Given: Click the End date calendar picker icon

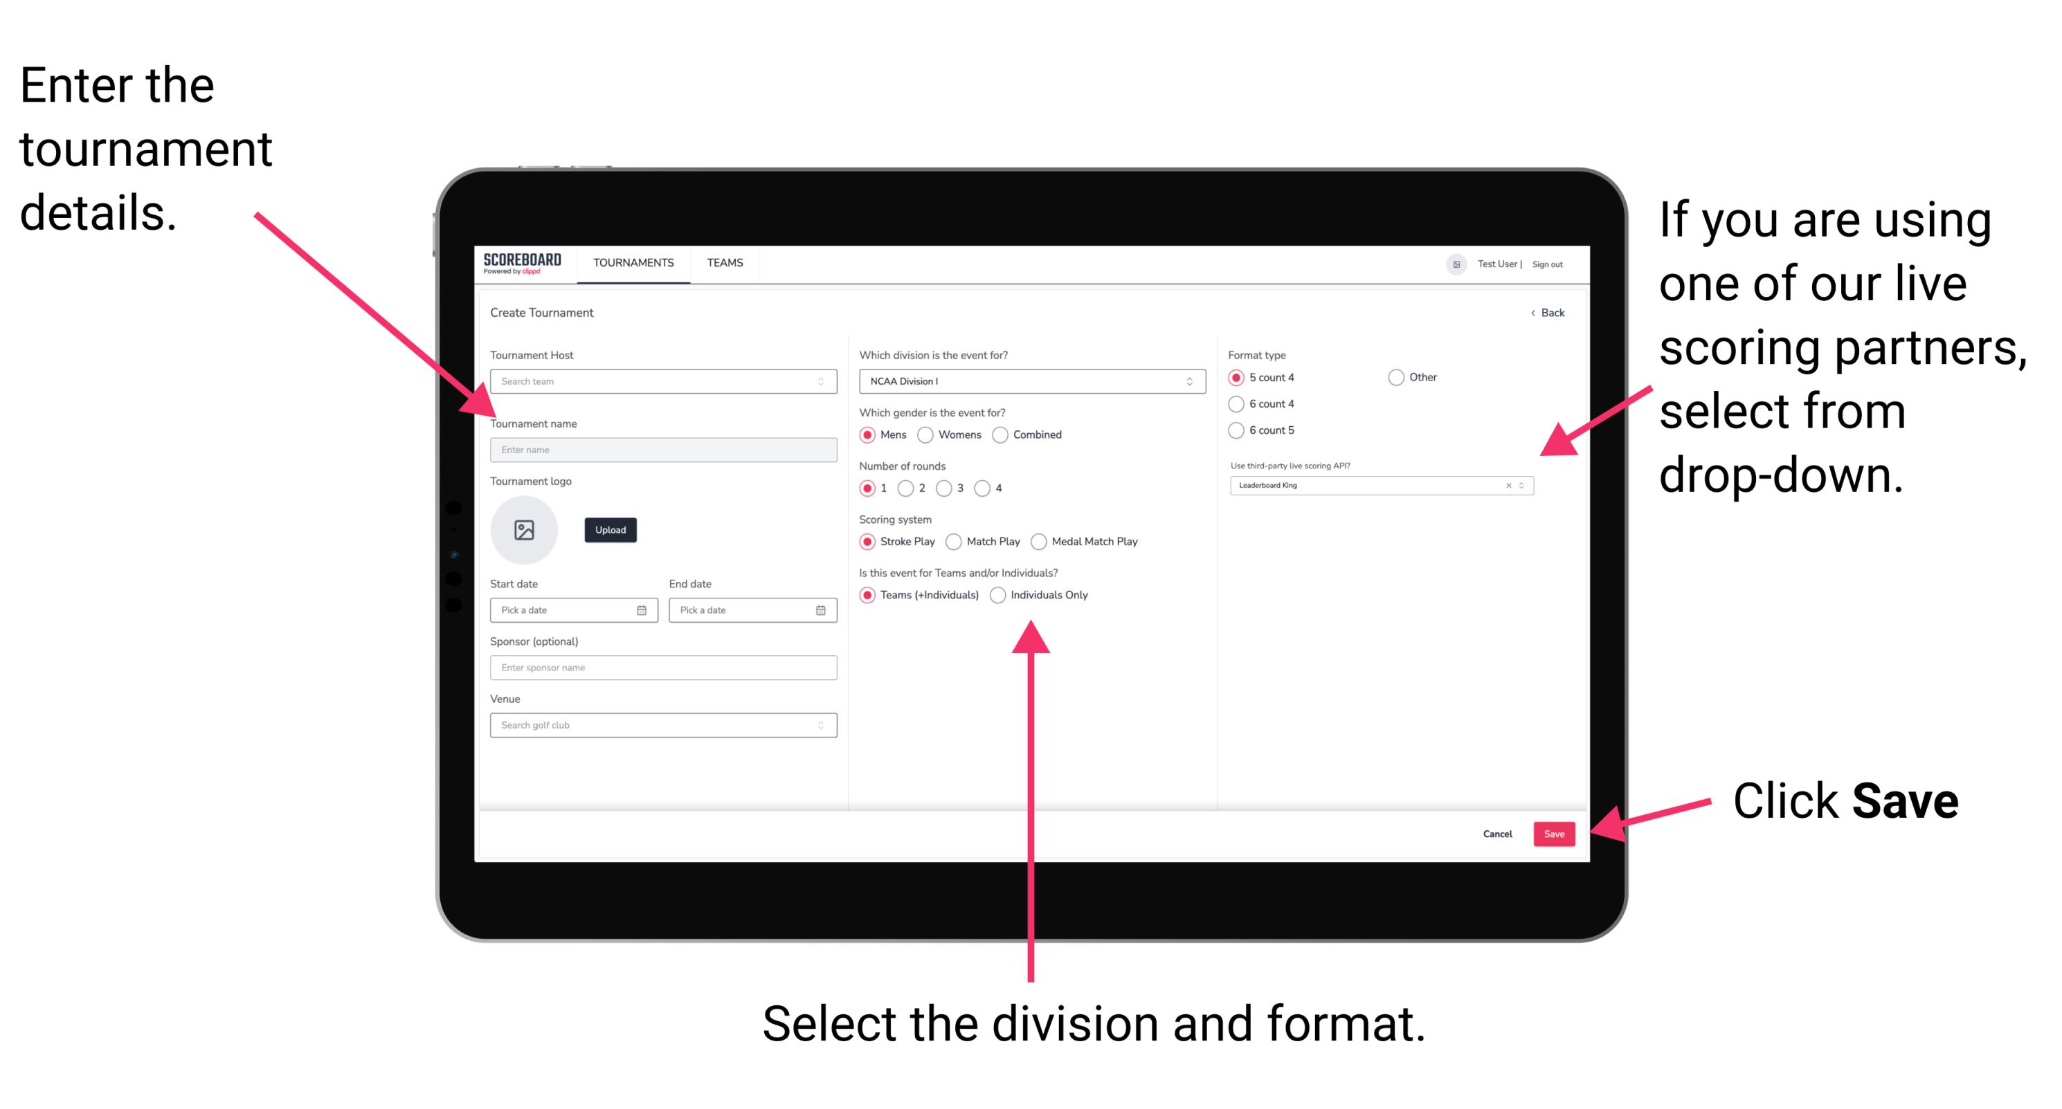Looking at the screenshot, I should [821, 610].
